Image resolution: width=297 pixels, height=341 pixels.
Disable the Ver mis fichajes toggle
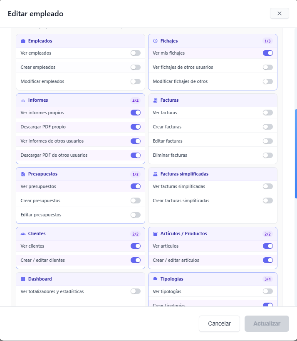click(268, 53)
